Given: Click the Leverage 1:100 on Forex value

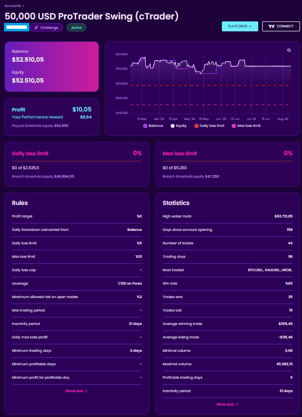Looking at the screenshot, I should [x=130, y=284].
